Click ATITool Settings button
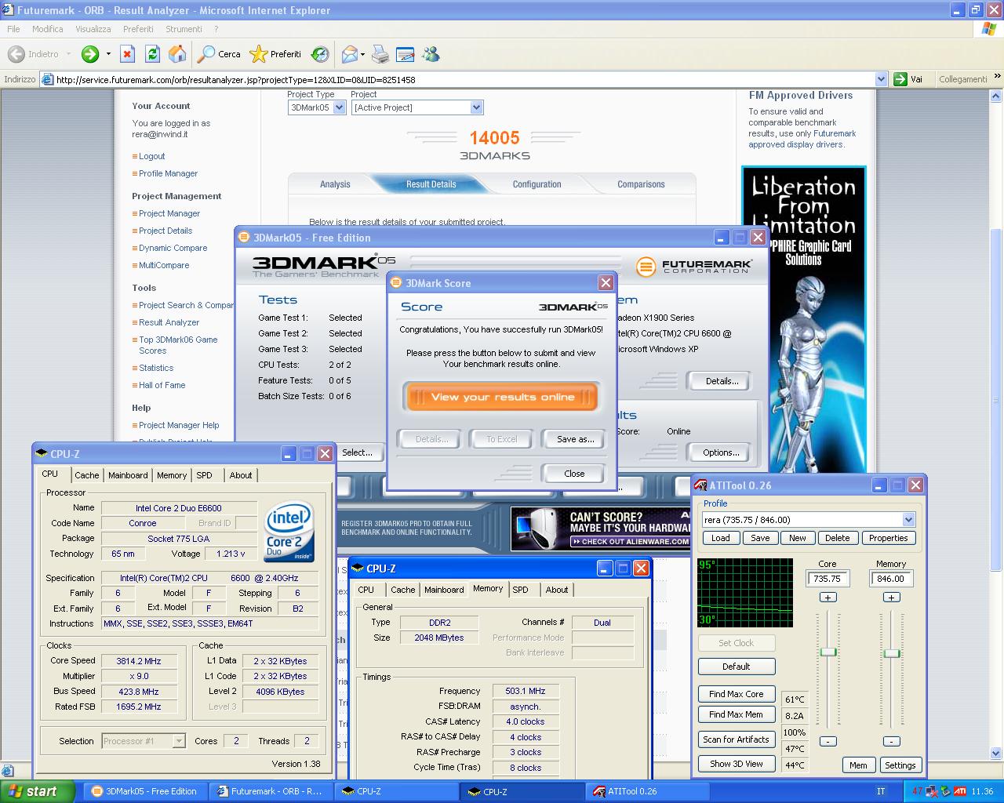 click(900, 765)
